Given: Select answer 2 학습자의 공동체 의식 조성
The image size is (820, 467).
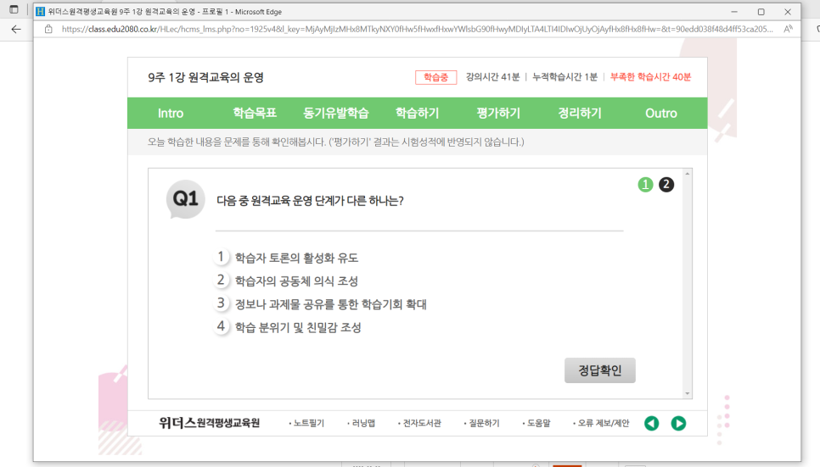Looking at the screenshot, I should (287, 281).
